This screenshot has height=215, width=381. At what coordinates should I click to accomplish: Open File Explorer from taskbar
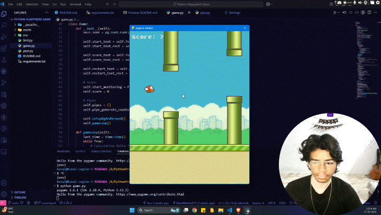[221, 210]
